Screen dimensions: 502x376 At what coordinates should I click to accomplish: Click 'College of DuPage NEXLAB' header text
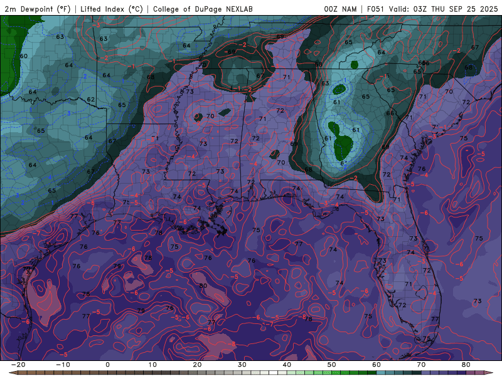click(203, 9)
